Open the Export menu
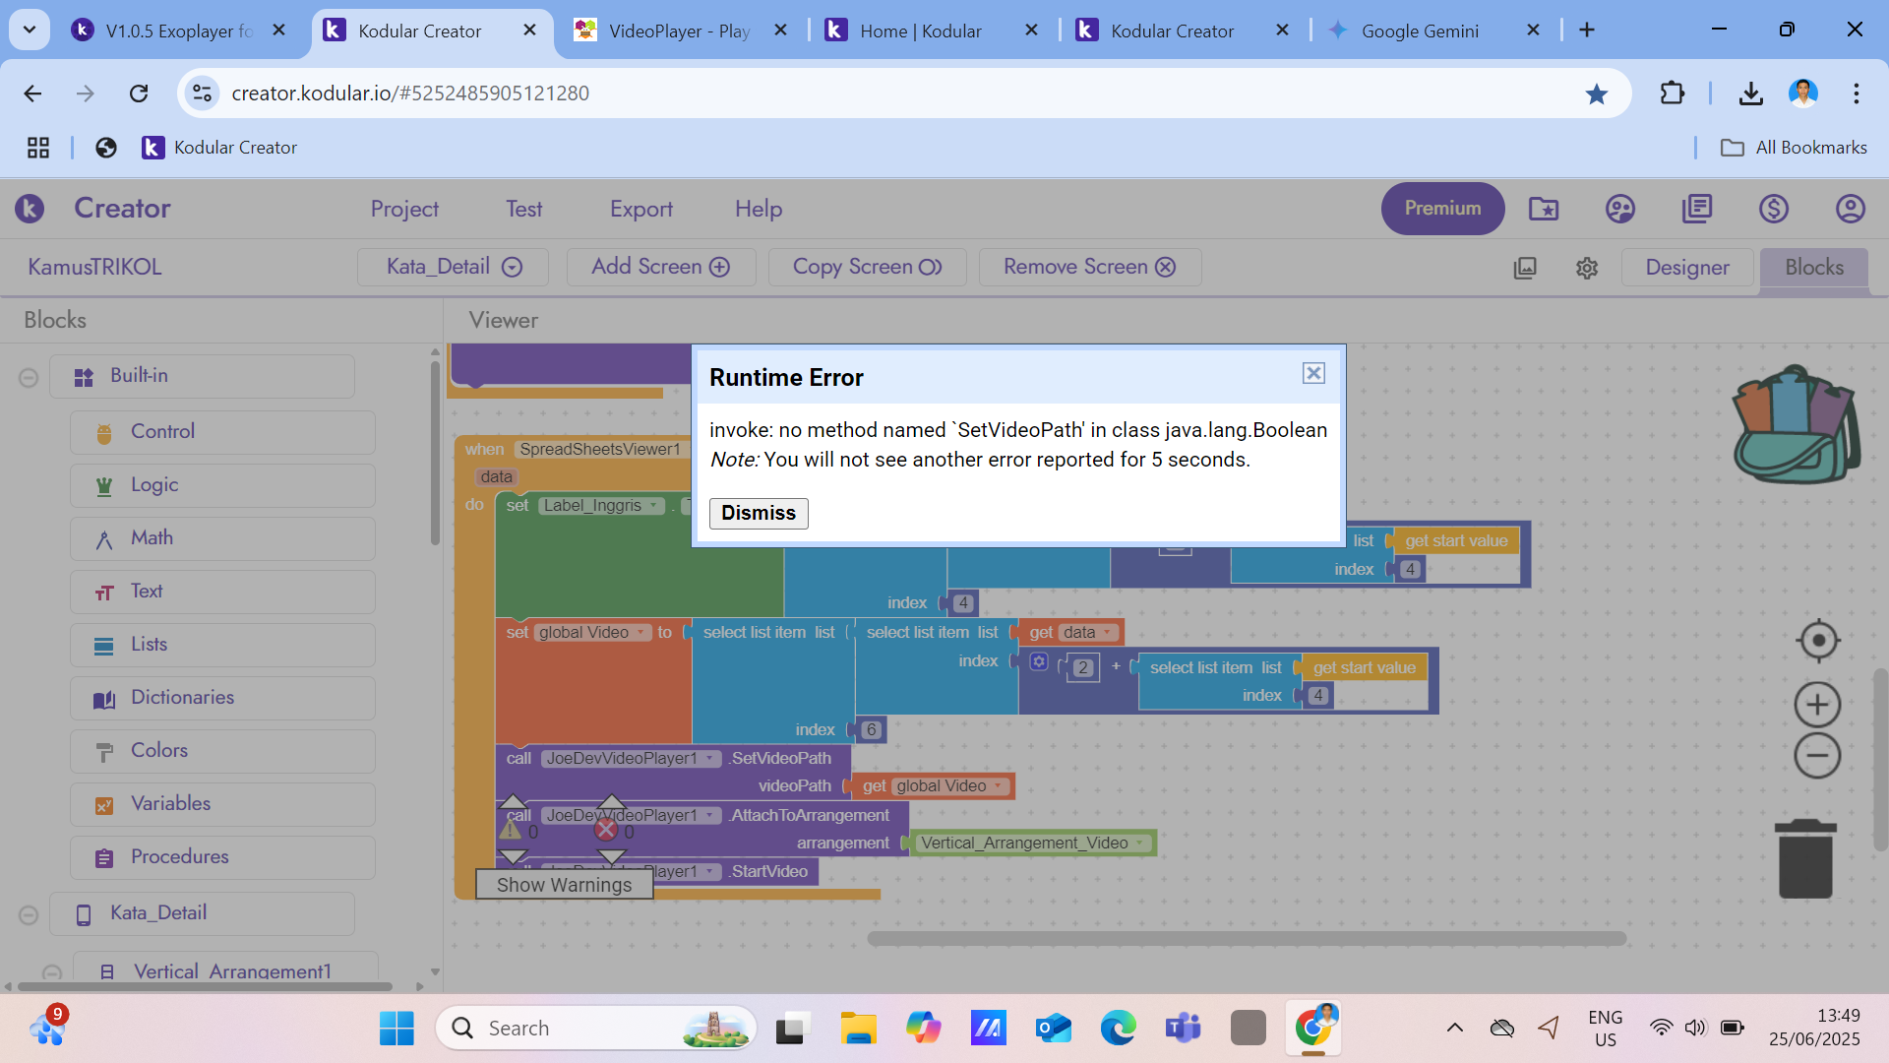Screen dimensions: 1889x1063 tap(641, 209)
